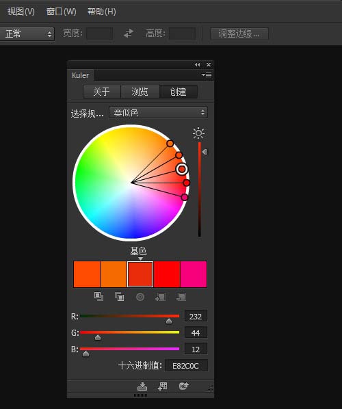Click the swap width and height arrows icon
Screen dimensions: 342x409
pyautogui.click(x=129, y=34)
